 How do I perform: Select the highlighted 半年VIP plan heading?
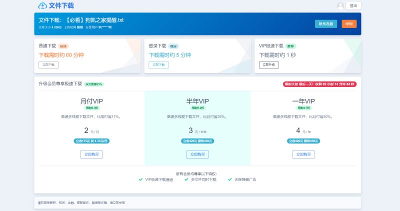(x=197, y=101)
